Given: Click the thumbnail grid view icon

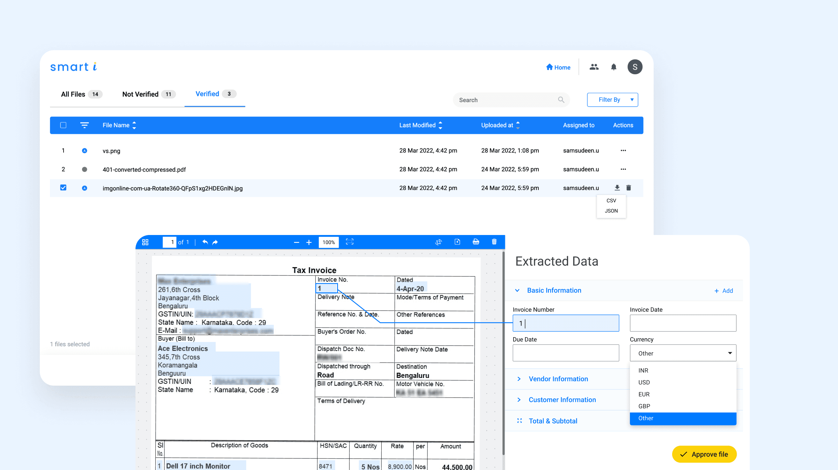Looking at the screenshot, I should [x=145, y=242].
